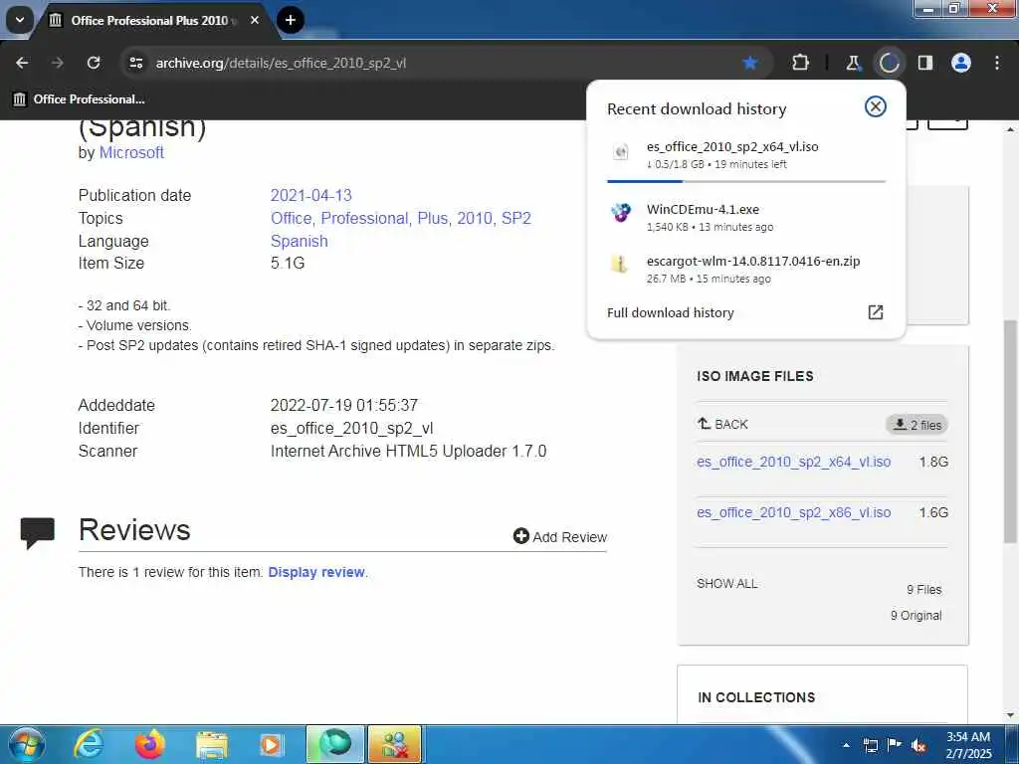
Task: Click the 2 files download button
Action: tap(917, 425)
